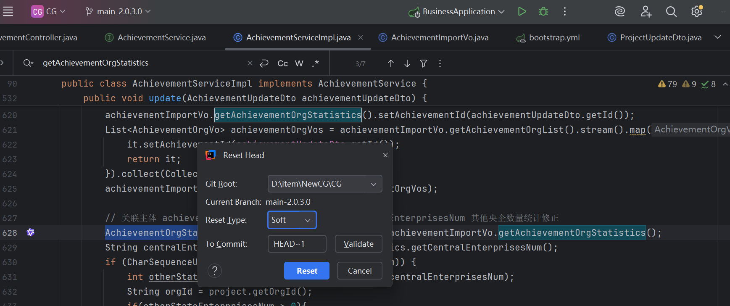The height and width of the screenshot is (306, 730).
Task: Open search filter options
Action: pos(424,63)
